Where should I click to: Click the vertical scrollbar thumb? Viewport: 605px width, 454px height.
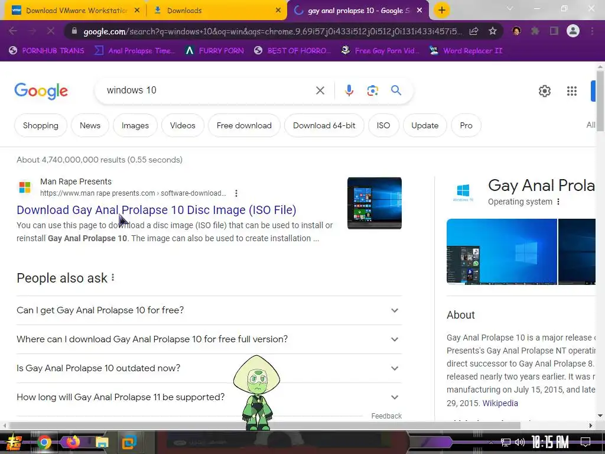click(x=600, y=100)
